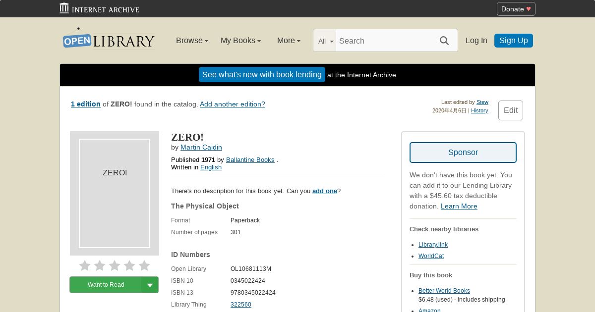Click the Sponsor button
Screen dimensions: 595x312
[463, 153]
